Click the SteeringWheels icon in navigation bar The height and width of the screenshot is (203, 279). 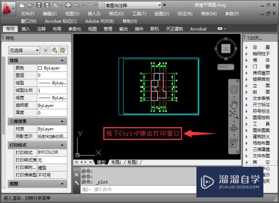click(234, 90)
